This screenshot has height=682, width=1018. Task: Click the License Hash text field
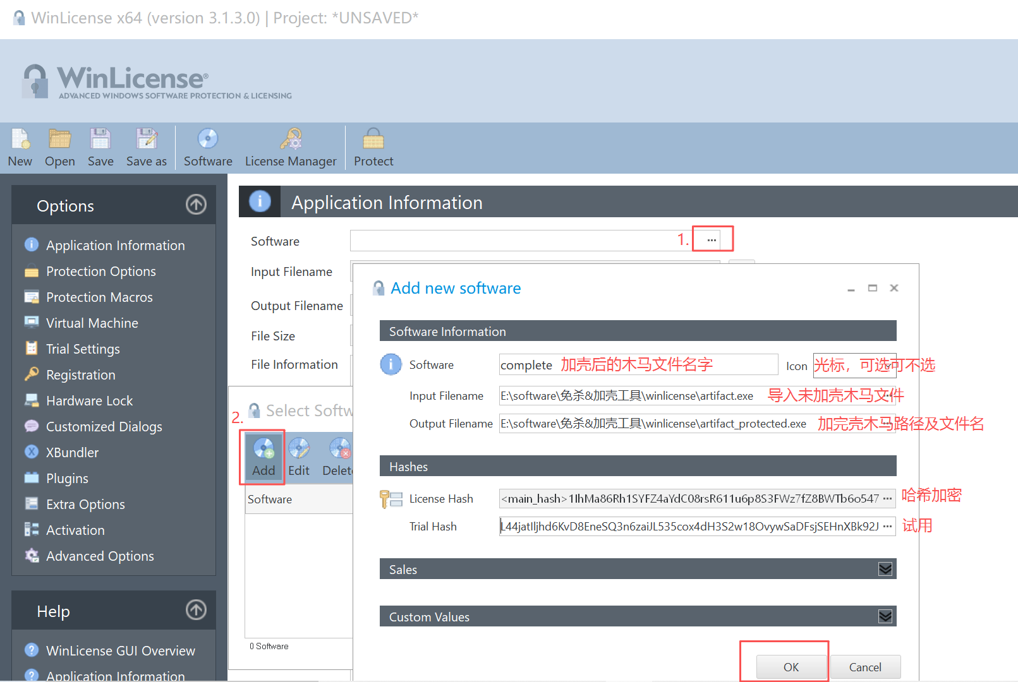tap(689, 499)
